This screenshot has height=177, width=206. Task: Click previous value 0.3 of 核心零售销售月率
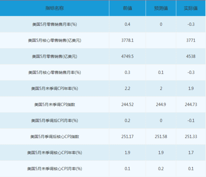click(127, 73)
